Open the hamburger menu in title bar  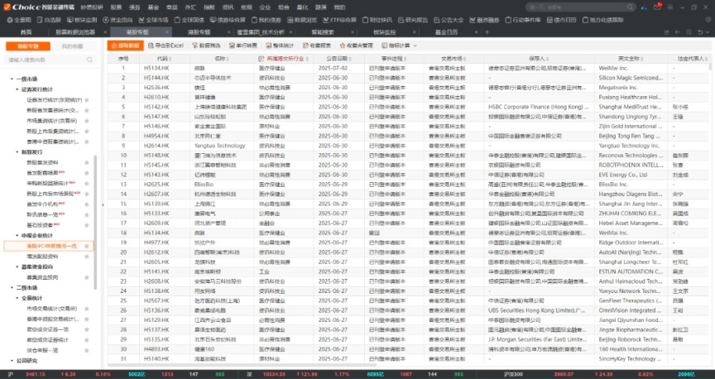669,7
